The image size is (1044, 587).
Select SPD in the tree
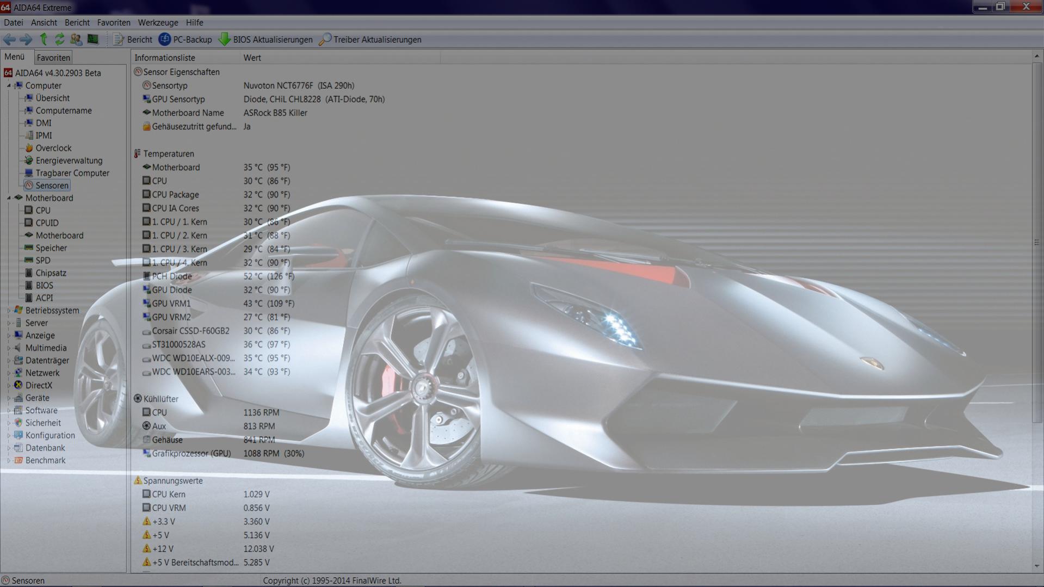click(x=43, y=261)
